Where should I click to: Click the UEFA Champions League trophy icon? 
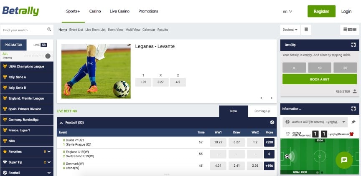coord(5,66)
